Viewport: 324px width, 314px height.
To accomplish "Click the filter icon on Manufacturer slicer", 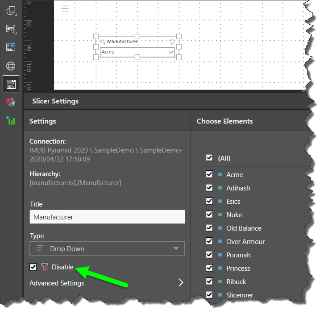I will click(172, 42).
